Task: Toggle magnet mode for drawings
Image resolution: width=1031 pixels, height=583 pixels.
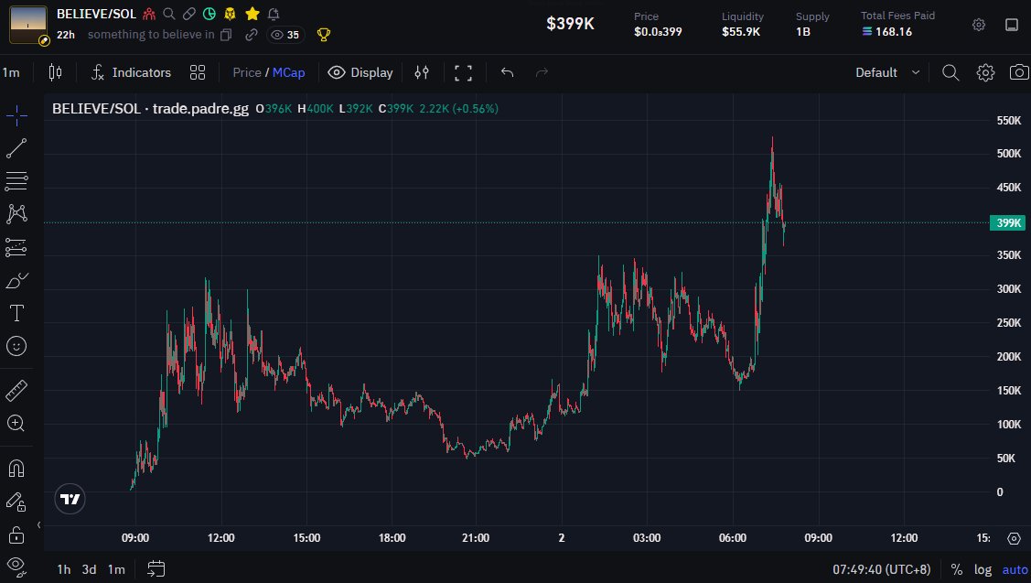Action: [16, 469]
